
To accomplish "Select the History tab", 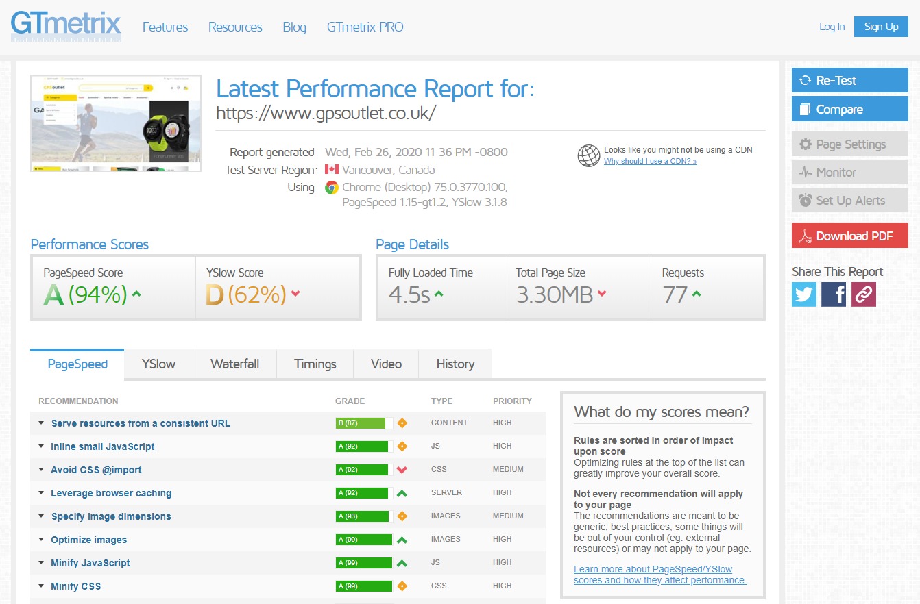I will 455,364.
